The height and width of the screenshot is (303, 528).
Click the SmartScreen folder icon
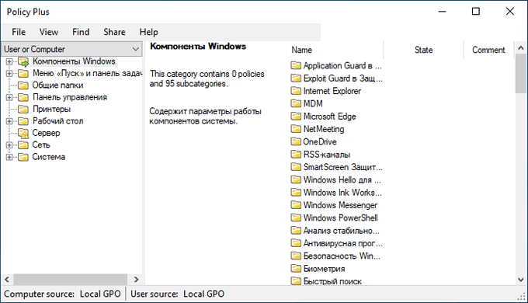click(x=296, y=167)
